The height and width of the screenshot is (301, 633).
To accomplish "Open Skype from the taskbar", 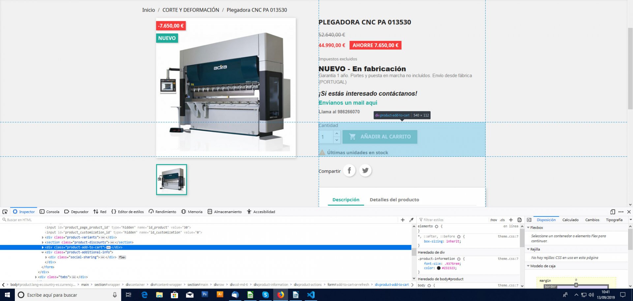I will [265, 295].
